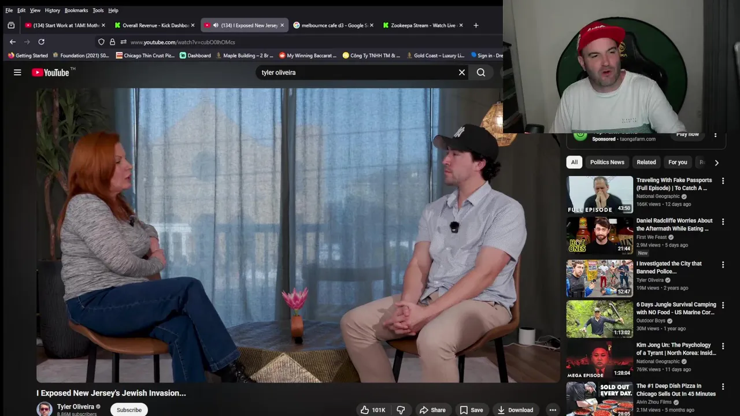This screenshot has height=416, width=740.
Task: Open options for Investigated the City video
Action: [x=723, y=265]
